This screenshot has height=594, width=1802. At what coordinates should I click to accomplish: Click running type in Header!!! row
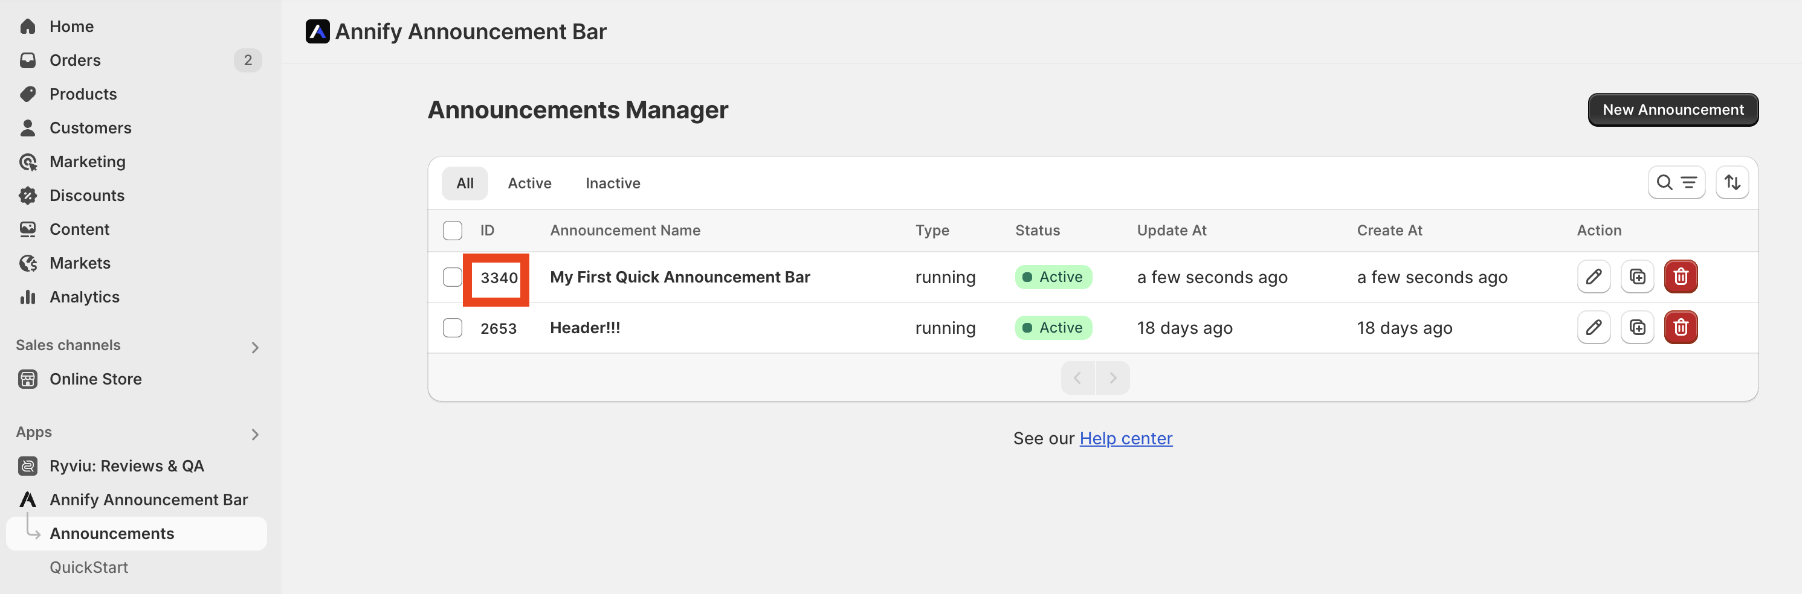point(945,328)
